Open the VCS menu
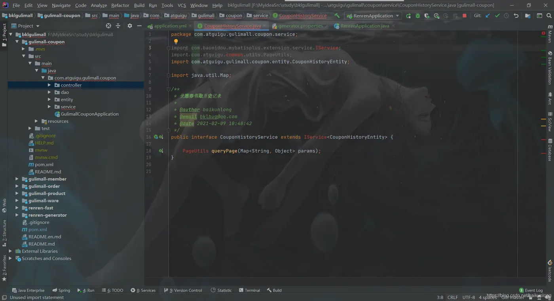The width and height of the screenshot is (554, 301). click(x=182, y=5)
